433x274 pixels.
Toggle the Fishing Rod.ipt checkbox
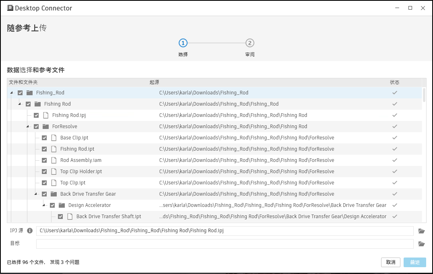pos(44,149)
